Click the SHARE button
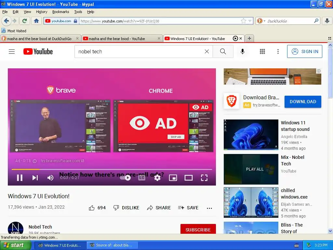This screenshot has height=250, width=333. (159, 208)
